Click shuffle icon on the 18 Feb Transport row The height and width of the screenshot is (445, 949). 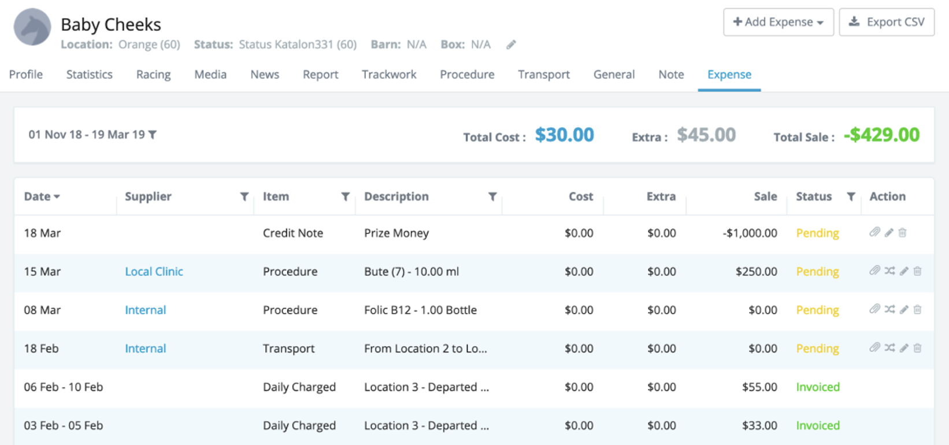click(889, 348)
